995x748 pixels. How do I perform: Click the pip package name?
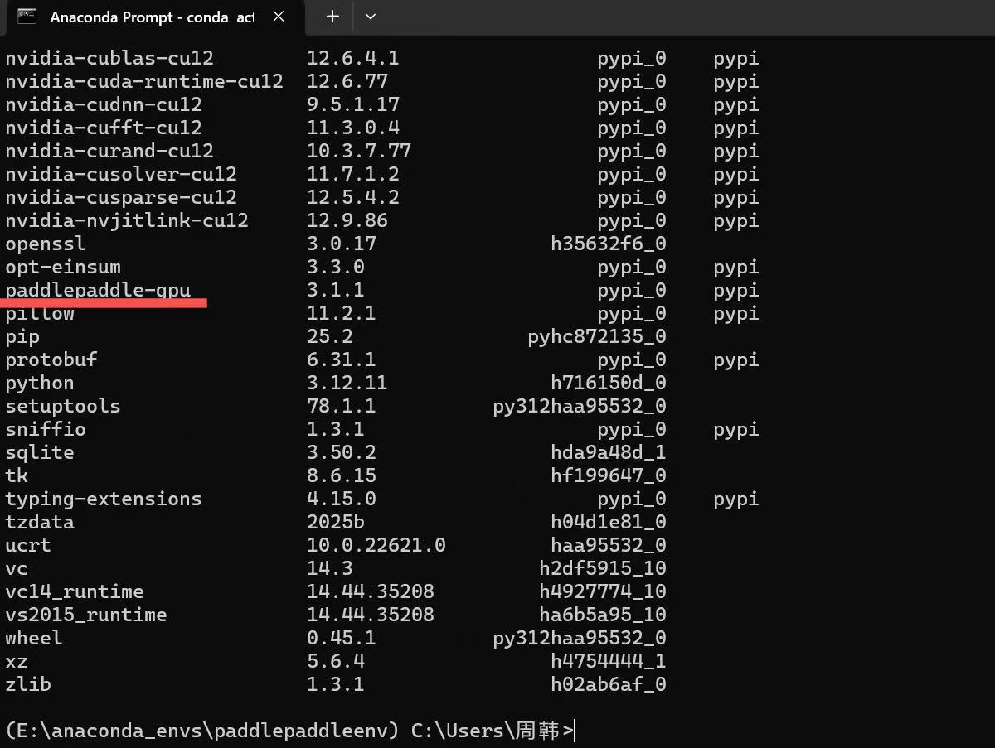click(x=22, y=336)
